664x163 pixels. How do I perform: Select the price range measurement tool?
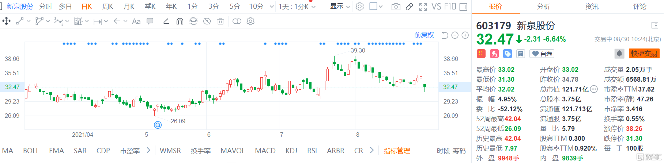tap(78, 21)
